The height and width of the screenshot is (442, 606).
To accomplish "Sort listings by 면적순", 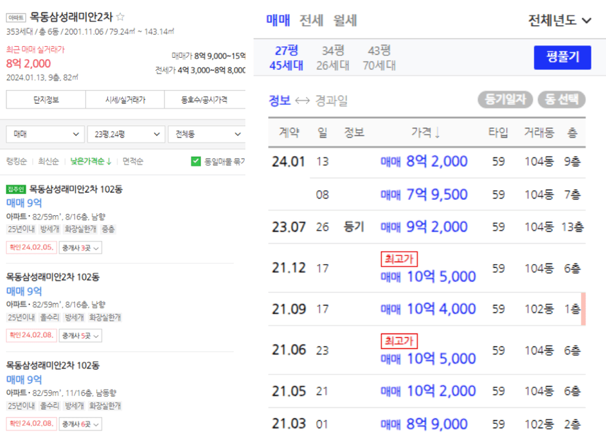I will pyautogui.click(x=133, y=161).
